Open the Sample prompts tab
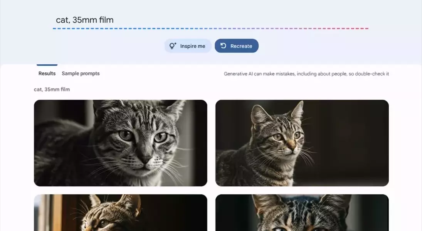 click(81, 74)
